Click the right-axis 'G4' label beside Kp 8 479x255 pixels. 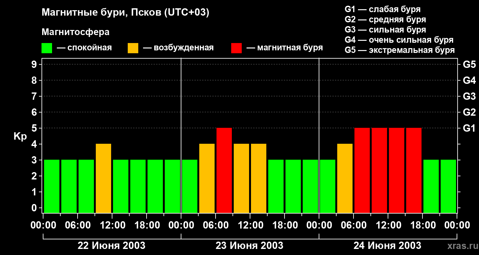(x=469, y=80)
